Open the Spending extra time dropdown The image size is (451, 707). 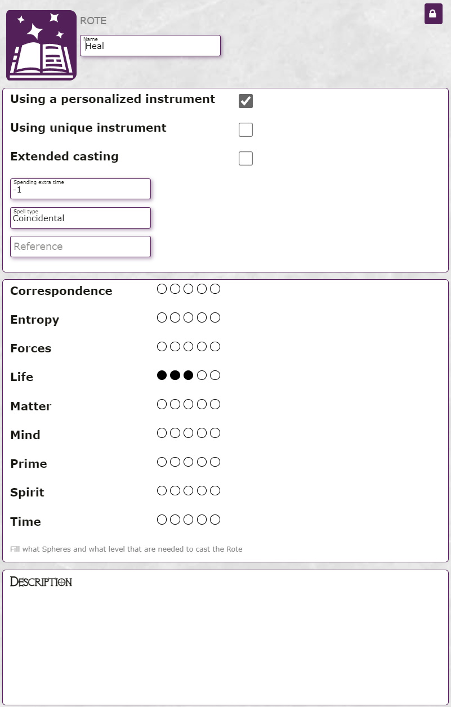81,189
